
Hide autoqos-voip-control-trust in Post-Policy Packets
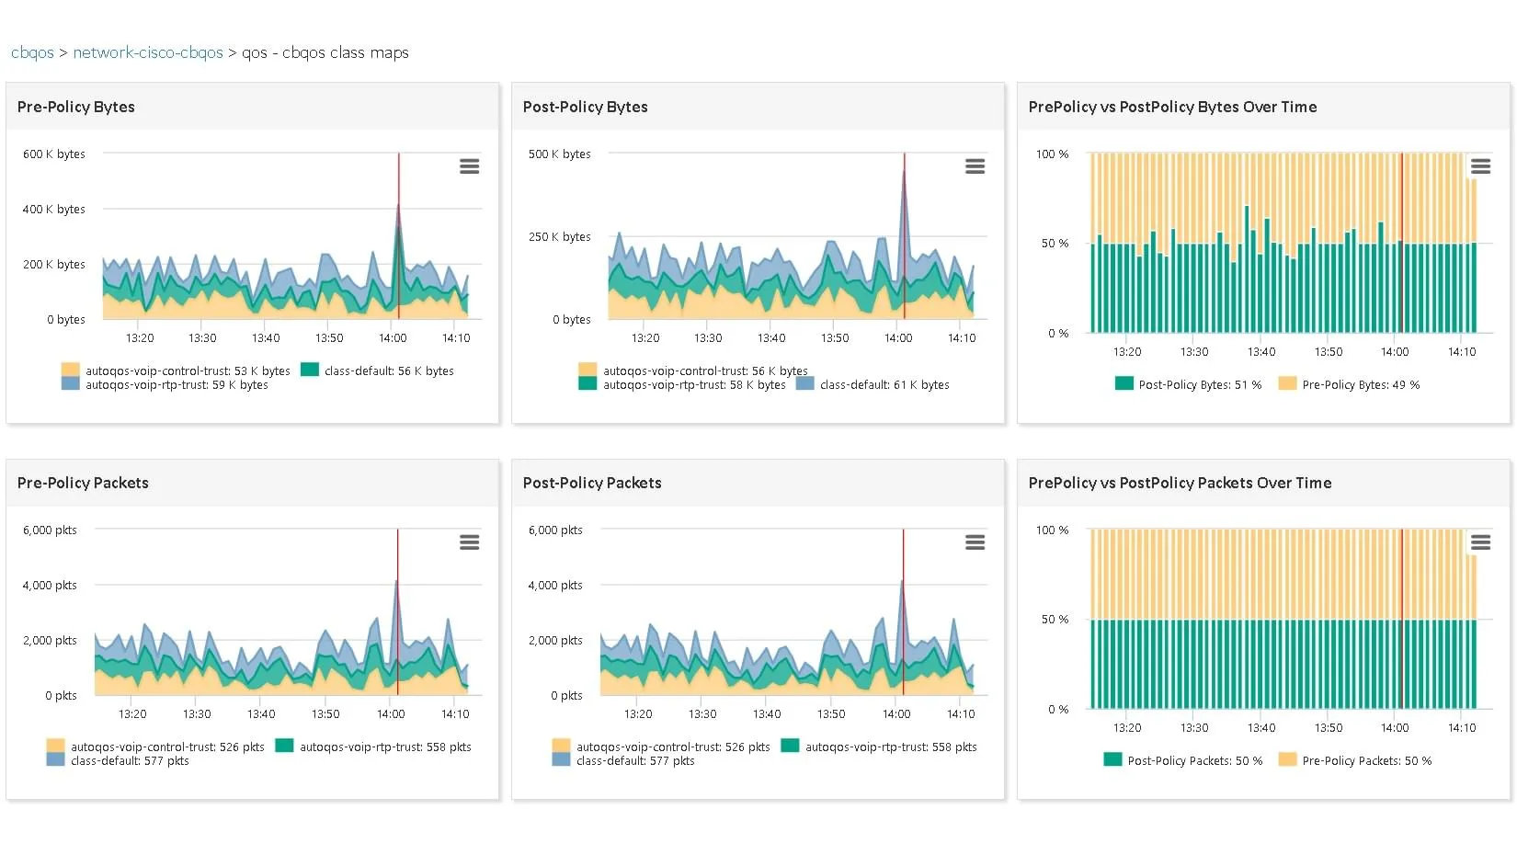pos(561,746)
